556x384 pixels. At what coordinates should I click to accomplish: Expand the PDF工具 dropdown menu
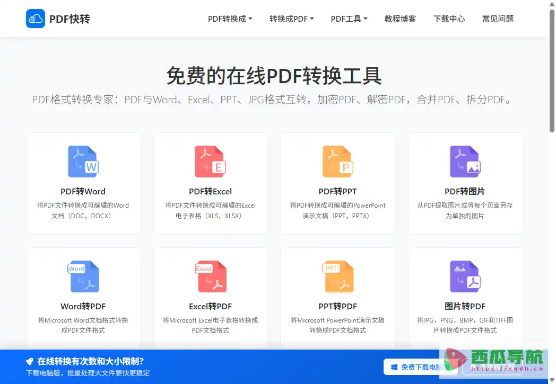(x=349, y=19)
